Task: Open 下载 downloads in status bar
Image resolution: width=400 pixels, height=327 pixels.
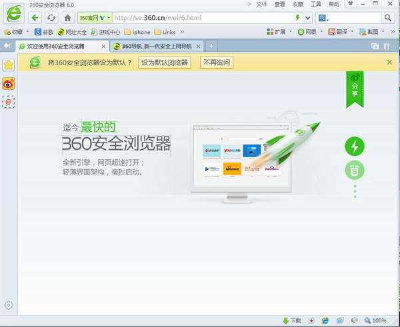Action: [293, 320]
